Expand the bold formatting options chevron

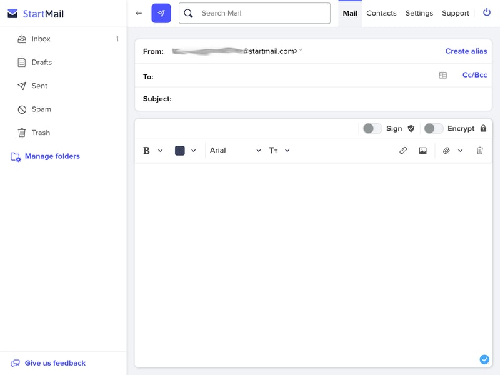pyautogui.click(x=161, y=151)
